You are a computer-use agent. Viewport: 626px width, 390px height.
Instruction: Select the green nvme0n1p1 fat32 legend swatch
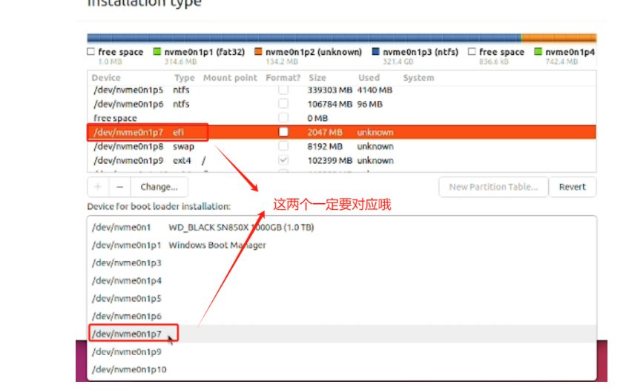point(157,51)
